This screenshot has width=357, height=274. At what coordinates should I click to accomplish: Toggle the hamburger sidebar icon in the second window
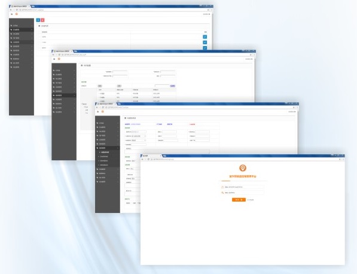click(x=54, y=59)
